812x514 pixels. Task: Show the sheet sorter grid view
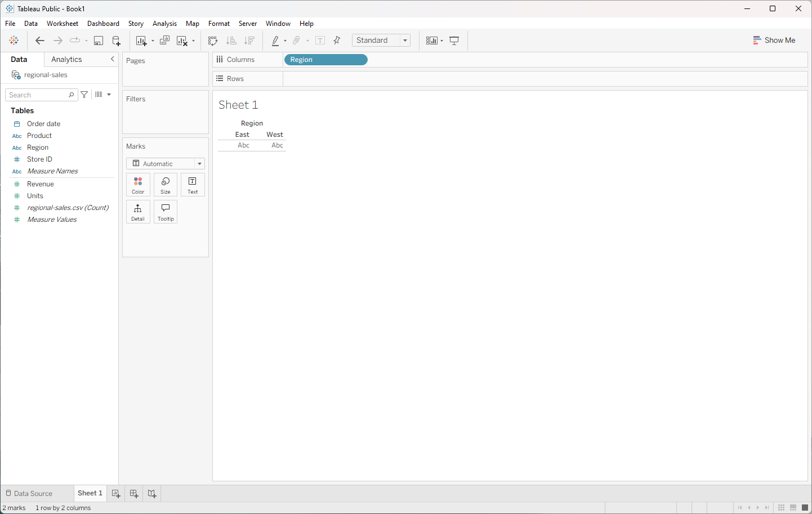781,507
